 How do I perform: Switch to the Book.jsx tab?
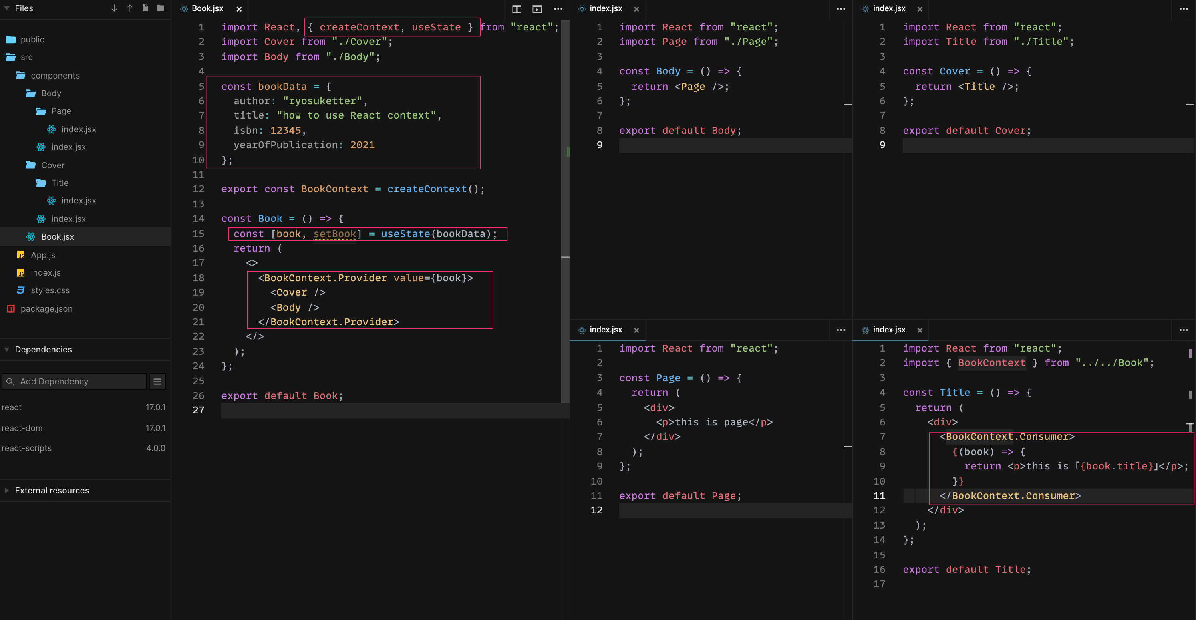pos(208,8)
